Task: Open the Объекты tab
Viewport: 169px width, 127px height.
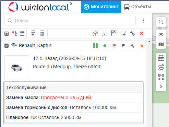Action: tap(138, 7)
